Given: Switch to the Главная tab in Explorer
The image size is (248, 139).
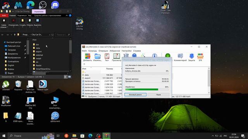Looking at the screenshot, I should point(12,15).
